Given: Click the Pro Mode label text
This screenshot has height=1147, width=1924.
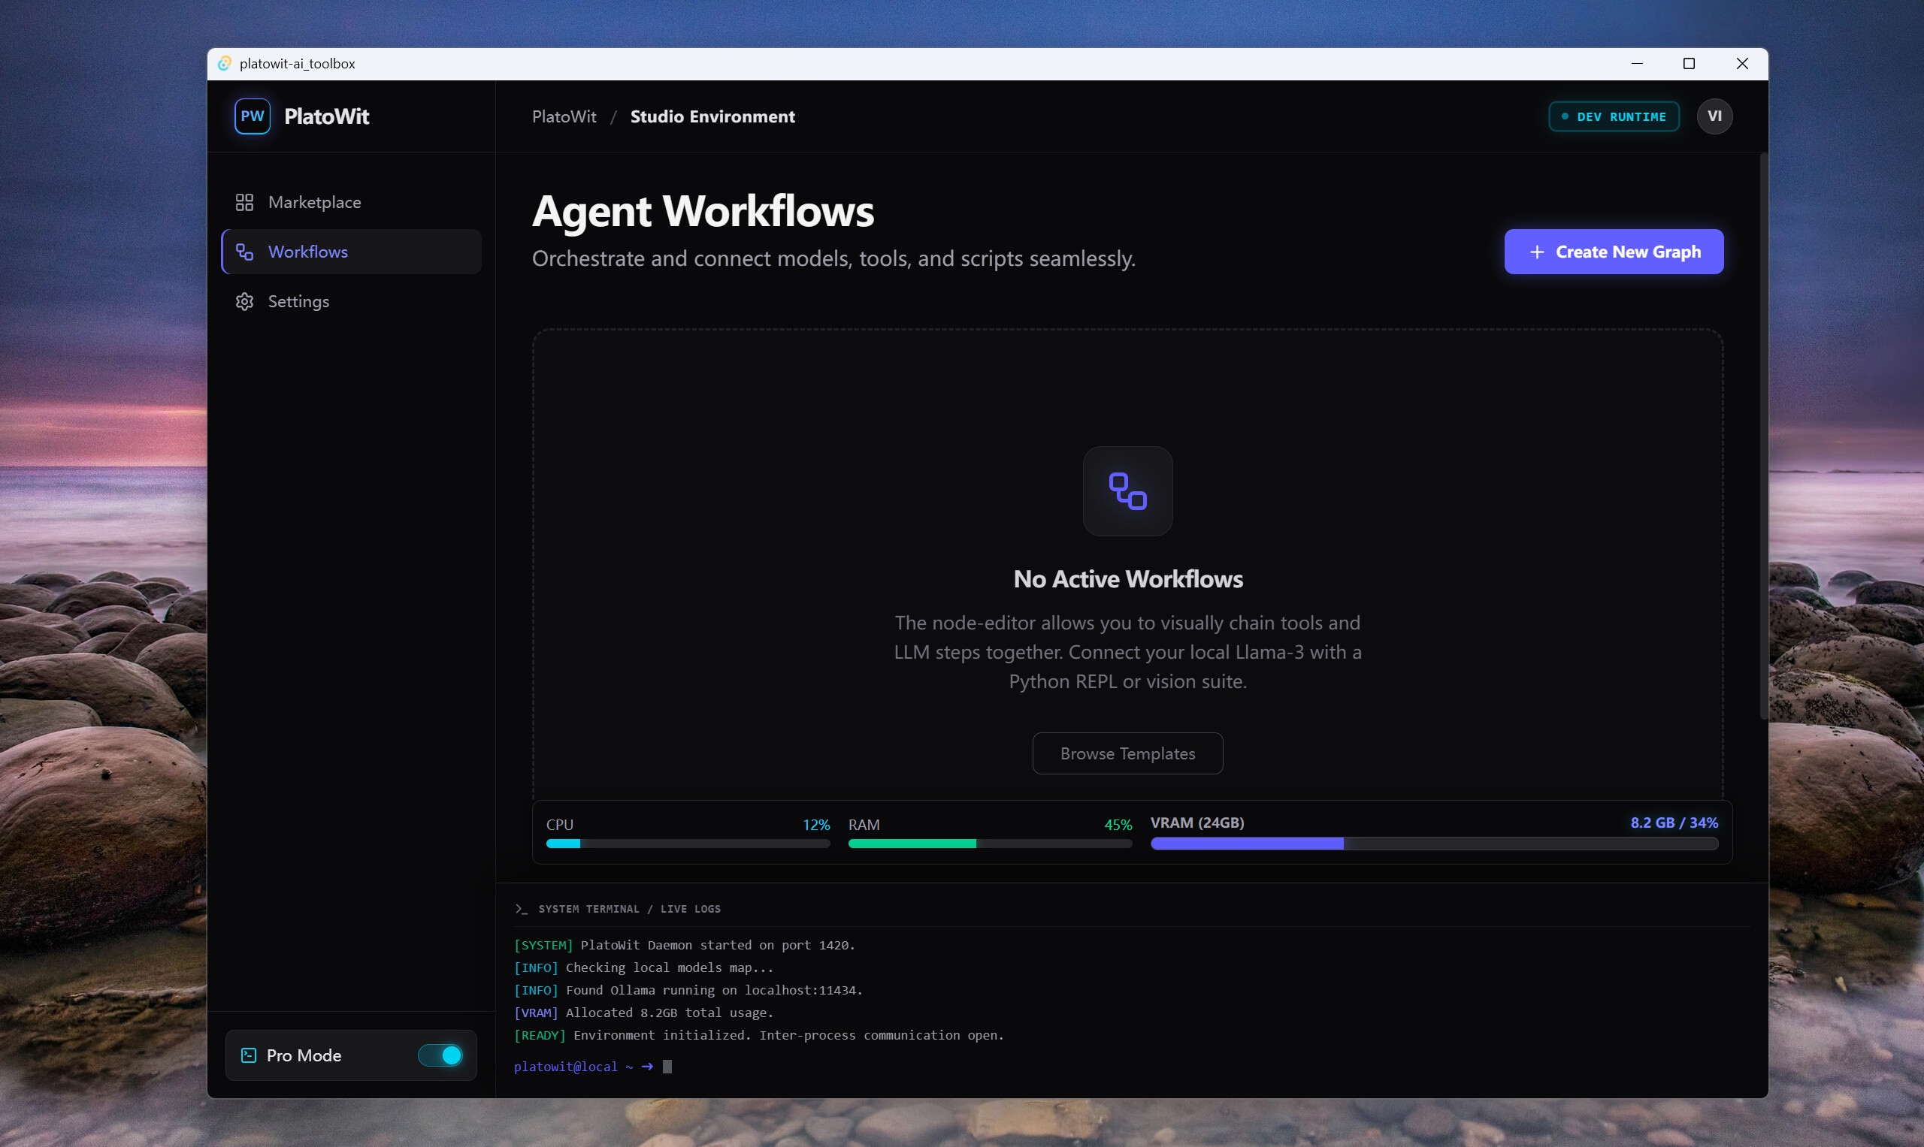Looking at the screenshot, I should point(304,1055).
